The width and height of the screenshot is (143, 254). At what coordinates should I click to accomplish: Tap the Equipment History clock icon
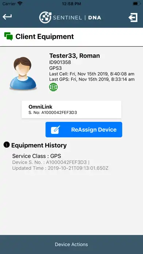tap(7, 145)
